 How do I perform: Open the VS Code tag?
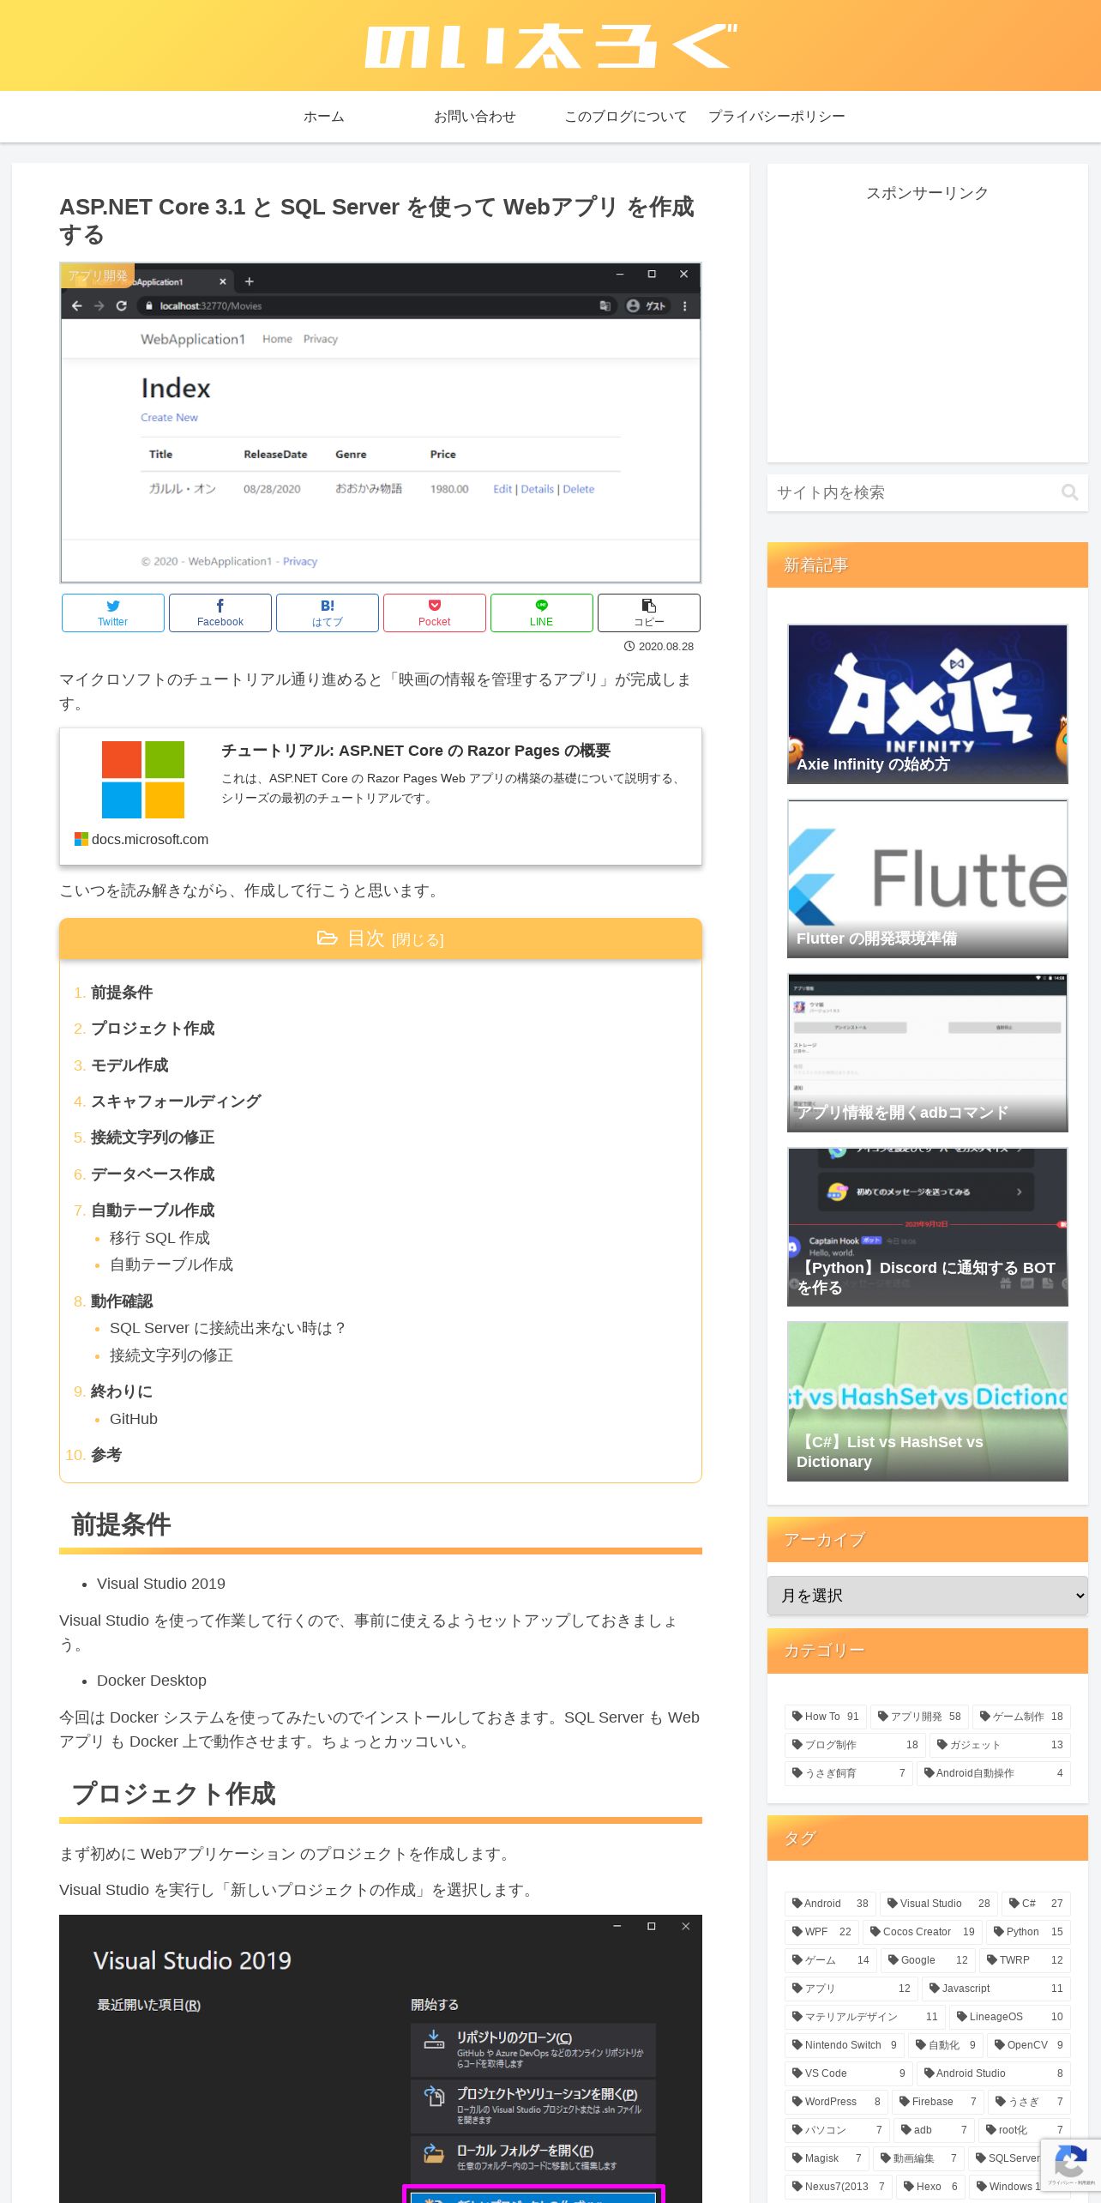[x=848, y=2073]
